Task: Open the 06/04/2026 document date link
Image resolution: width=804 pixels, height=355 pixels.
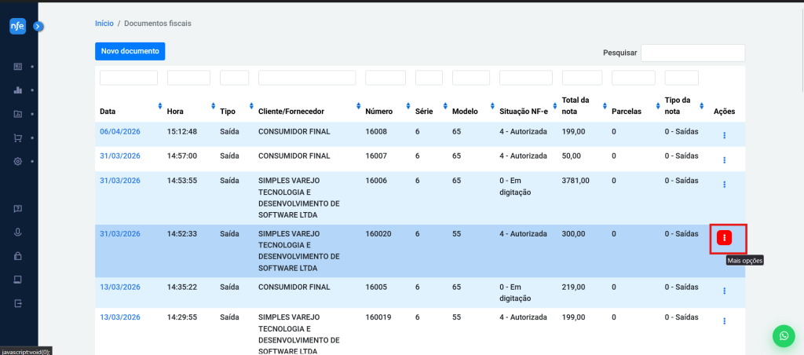Action: (119, 131)
